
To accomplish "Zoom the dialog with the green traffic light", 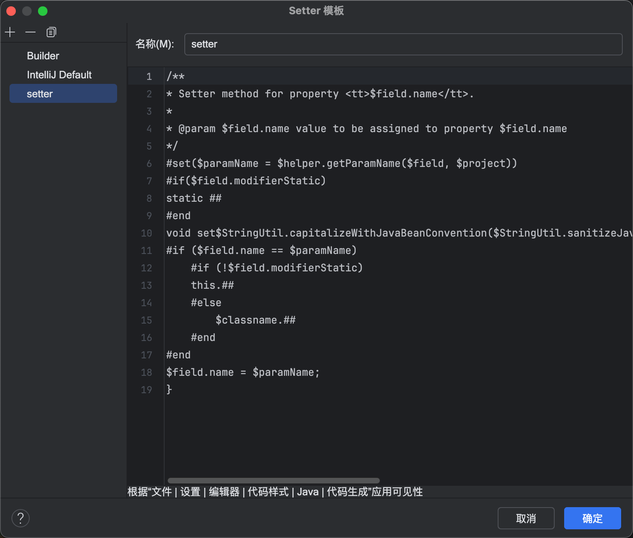I will [43, 11].
